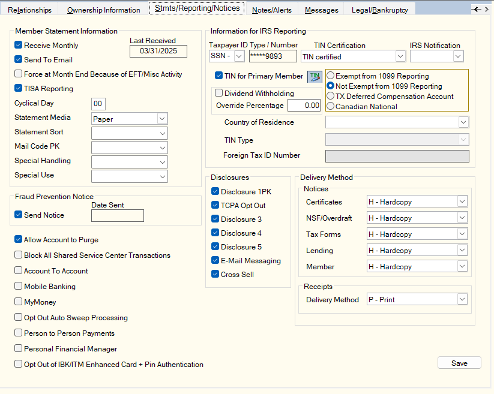Go to the Notes/Alerts tab
This screenshot has height=394, width=494.
point(272,10)
